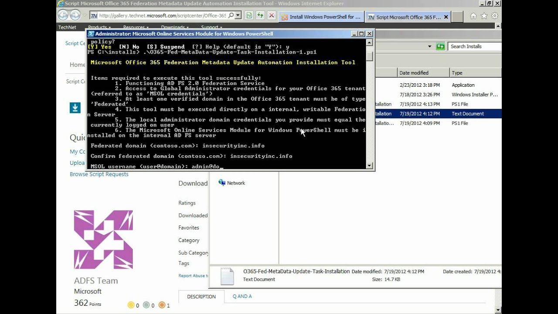The width and height of the screenshot is (558, 314).
Task: Click the PowerShell scrollbar down arrow
Action: [369, 166]
